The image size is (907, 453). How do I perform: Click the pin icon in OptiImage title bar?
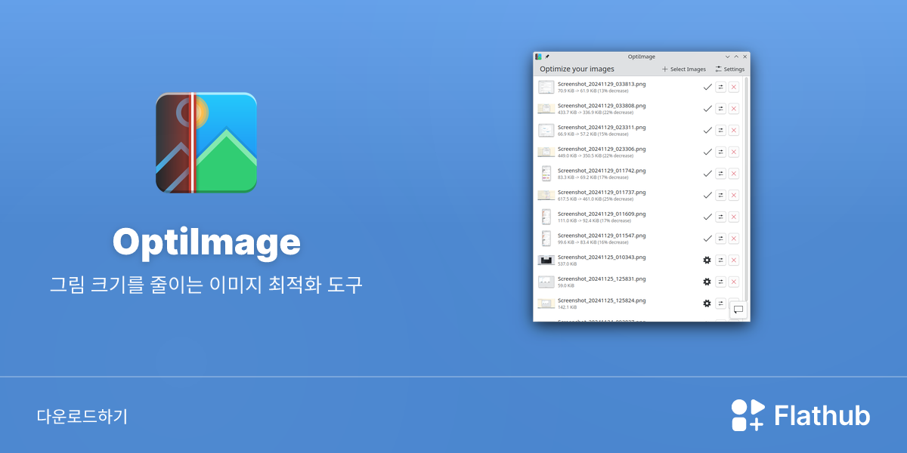pyautogui.click(x=547, y=57)
